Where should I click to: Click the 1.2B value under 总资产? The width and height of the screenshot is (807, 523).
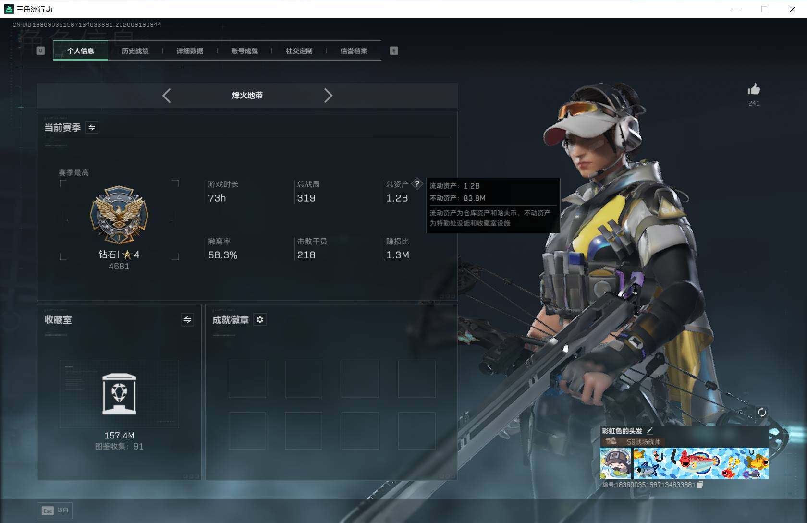397,198
